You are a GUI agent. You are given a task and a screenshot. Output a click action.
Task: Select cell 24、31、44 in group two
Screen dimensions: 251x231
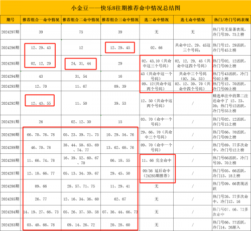click(81, 64)
